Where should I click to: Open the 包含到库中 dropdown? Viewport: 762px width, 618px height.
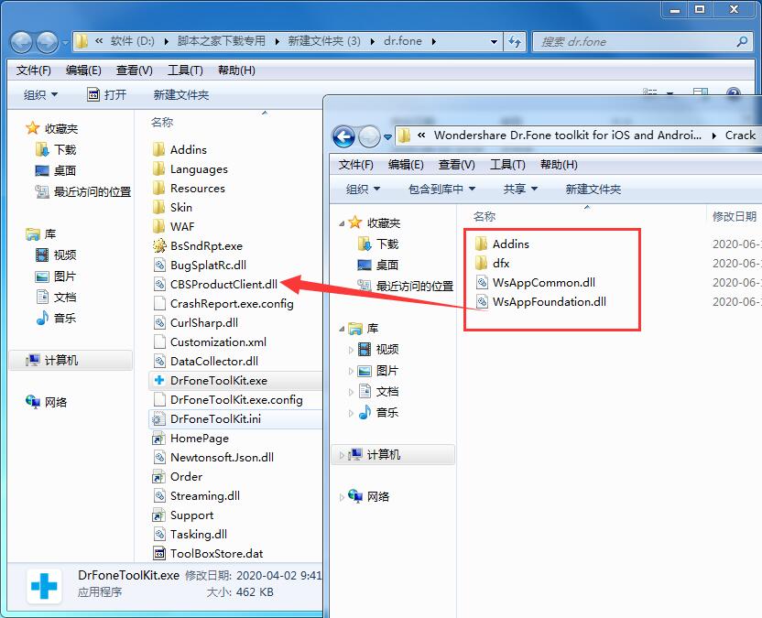click(441, 189)
